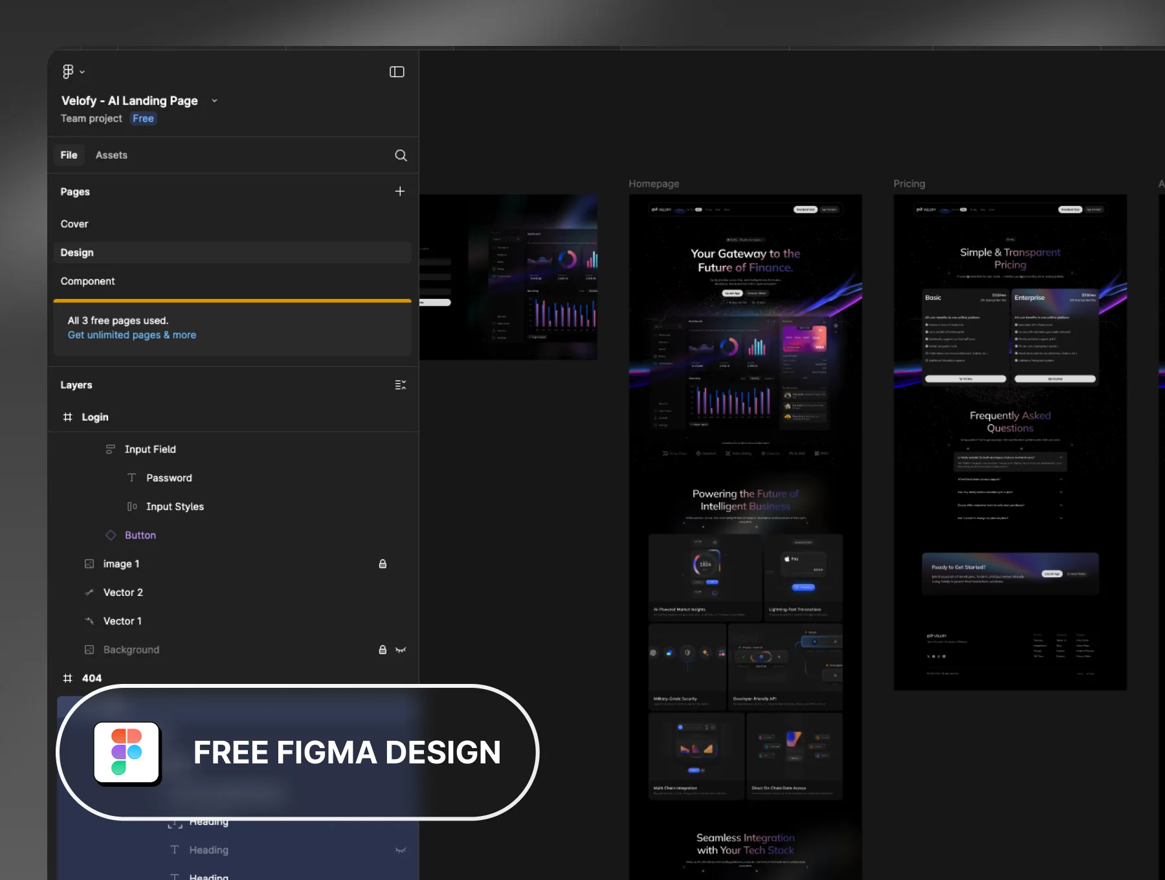Unlock the image 1 layer
Viewport: 1165px width, 880px height.
point(383,564)
